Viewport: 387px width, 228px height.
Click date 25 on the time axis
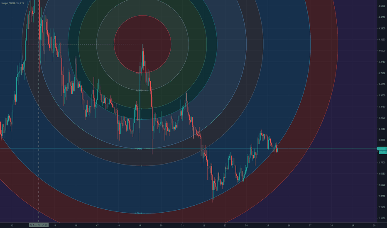[x=267, y=225]
